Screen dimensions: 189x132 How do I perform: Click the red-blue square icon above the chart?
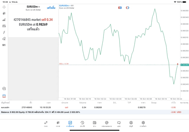point(120,8)
